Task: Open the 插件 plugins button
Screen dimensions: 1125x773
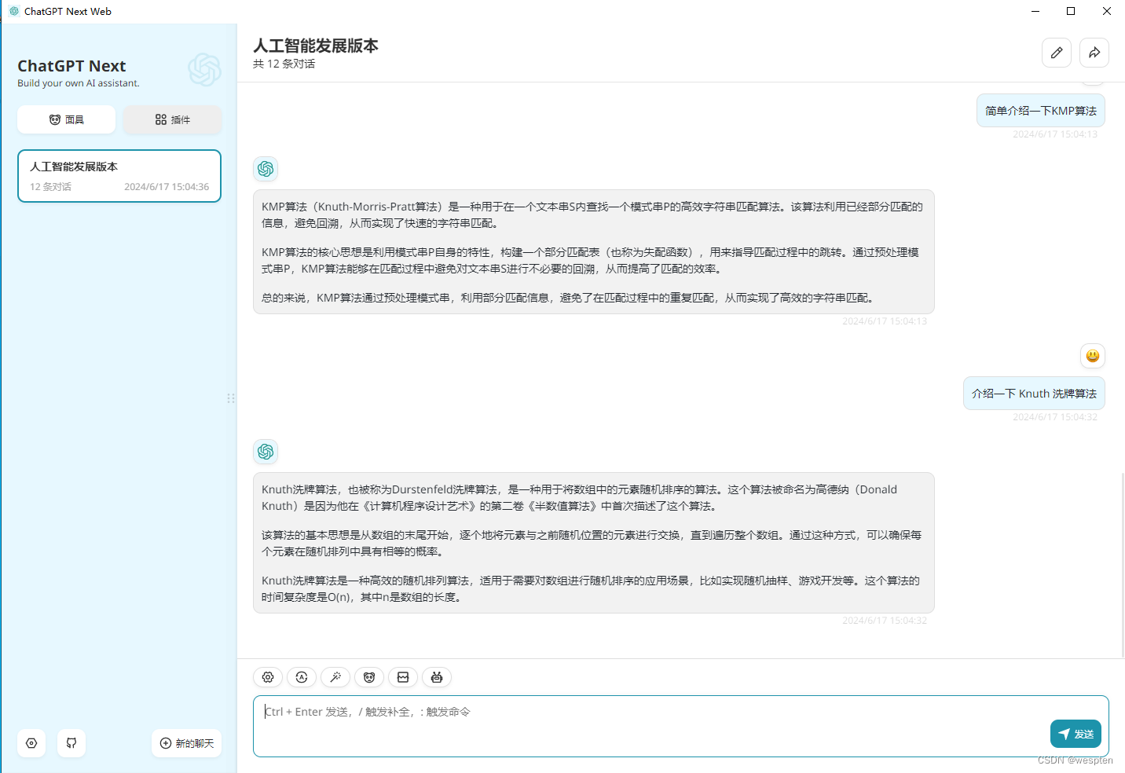Action: (172, 119)
